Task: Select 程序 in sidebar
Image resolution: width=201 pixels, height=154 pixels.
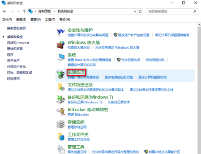Action: pyautogui.click(x=10, y=55)
